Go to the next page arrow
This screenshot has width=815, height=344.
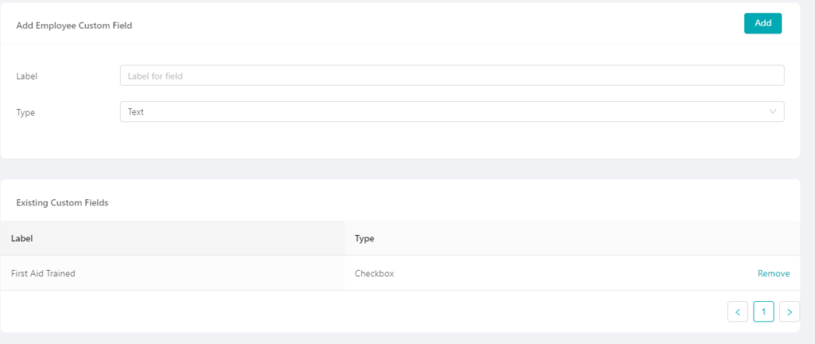[x=790, y=312]
